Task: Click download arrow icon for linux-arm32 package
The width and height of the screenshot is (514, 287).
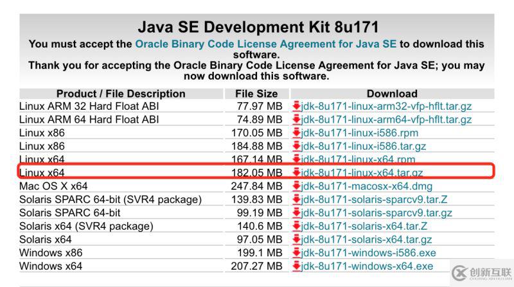Action: 296,106
